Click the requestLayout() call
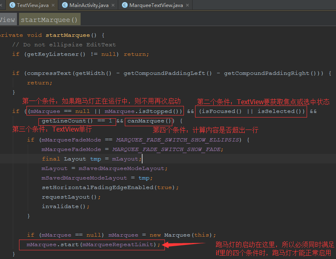The image size is (336, 259). tap(69, 197)
